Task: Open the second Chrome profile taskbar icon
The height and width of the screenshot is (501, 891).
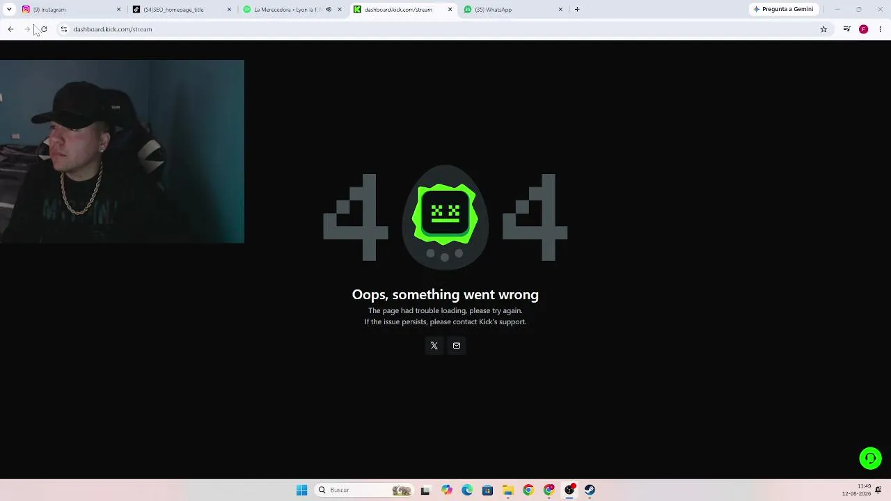Action: pyautogui.click(x=549, y=490)
